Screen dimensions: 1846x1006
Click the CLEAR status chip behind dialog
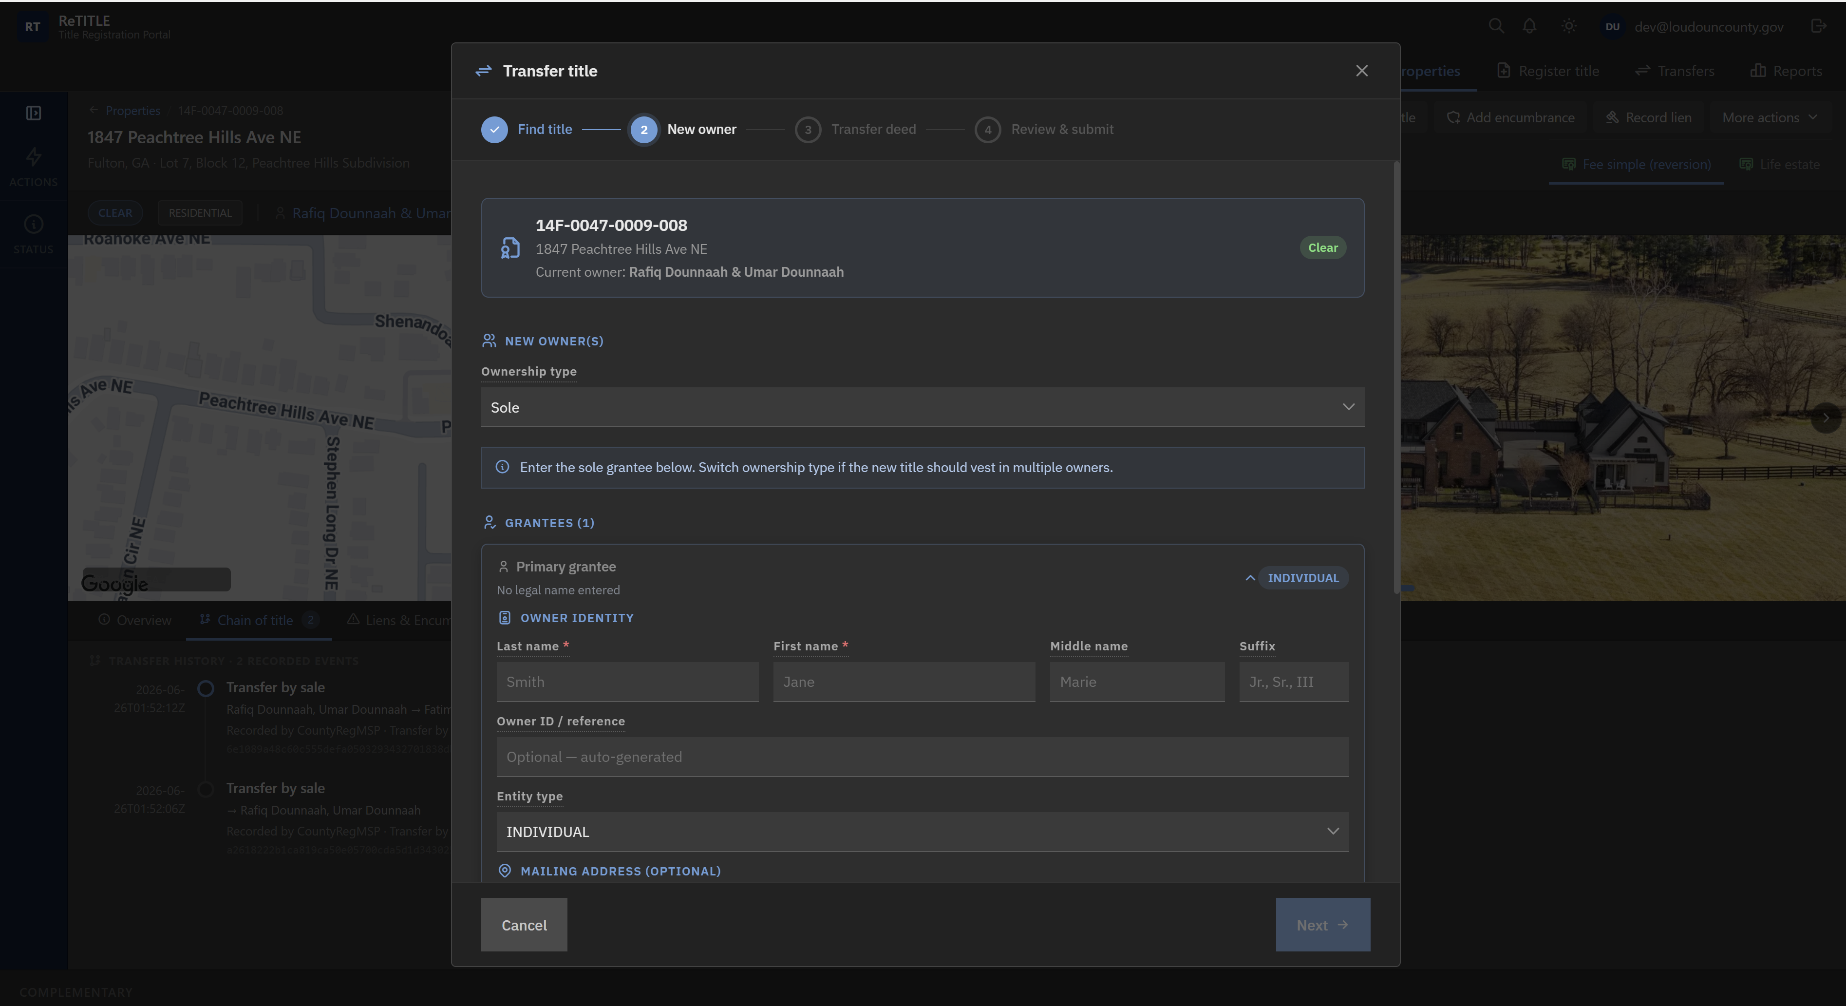(x=114, y=213)
